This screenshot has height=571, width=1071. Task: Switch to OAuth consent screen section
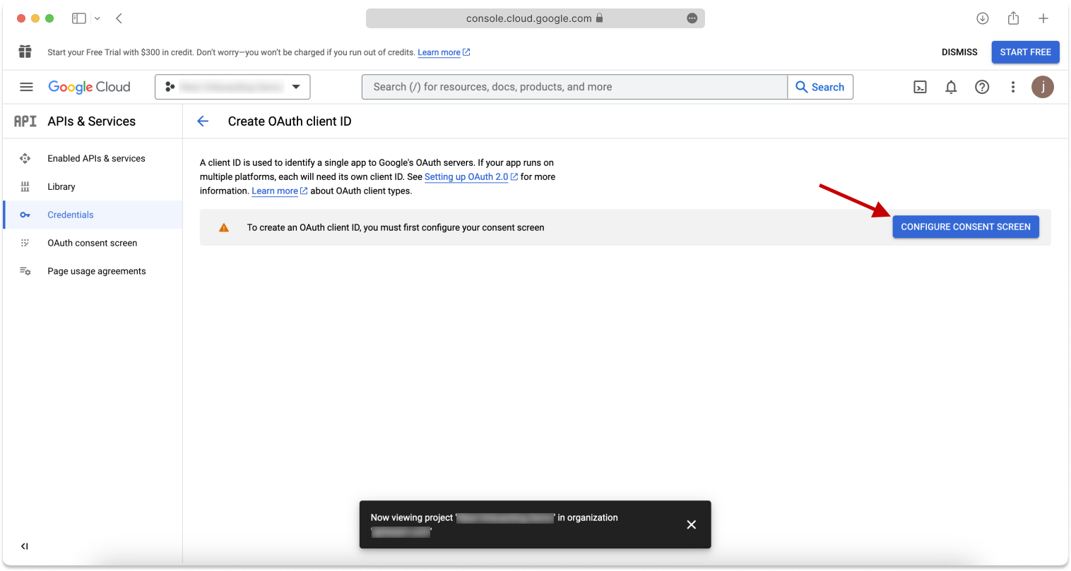[x=91, y=243]
